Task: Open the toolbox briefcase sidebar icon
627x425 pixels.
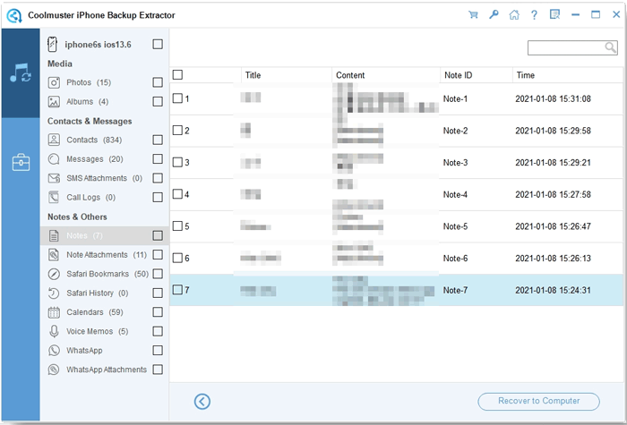Action: point(21,163)
